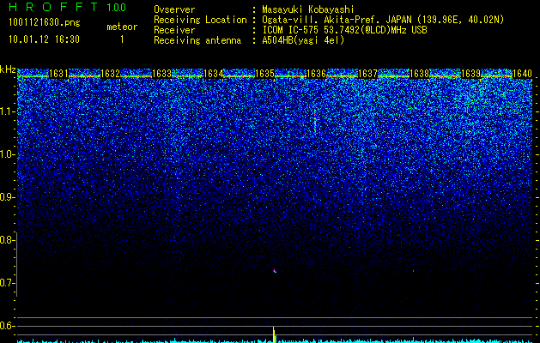Click the HROFFT 1.0.0 title text

tap(68, 7)
